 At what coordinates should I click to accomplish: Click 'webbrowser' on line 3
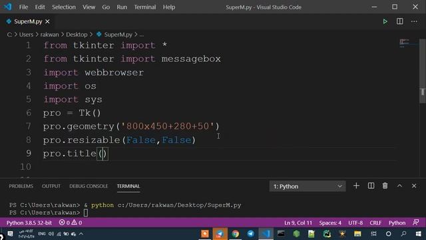click(x=114, y=73)
